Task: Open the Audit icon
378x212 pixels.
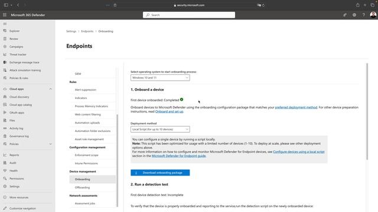Action: pyautogui.click(x=5, y=163)
